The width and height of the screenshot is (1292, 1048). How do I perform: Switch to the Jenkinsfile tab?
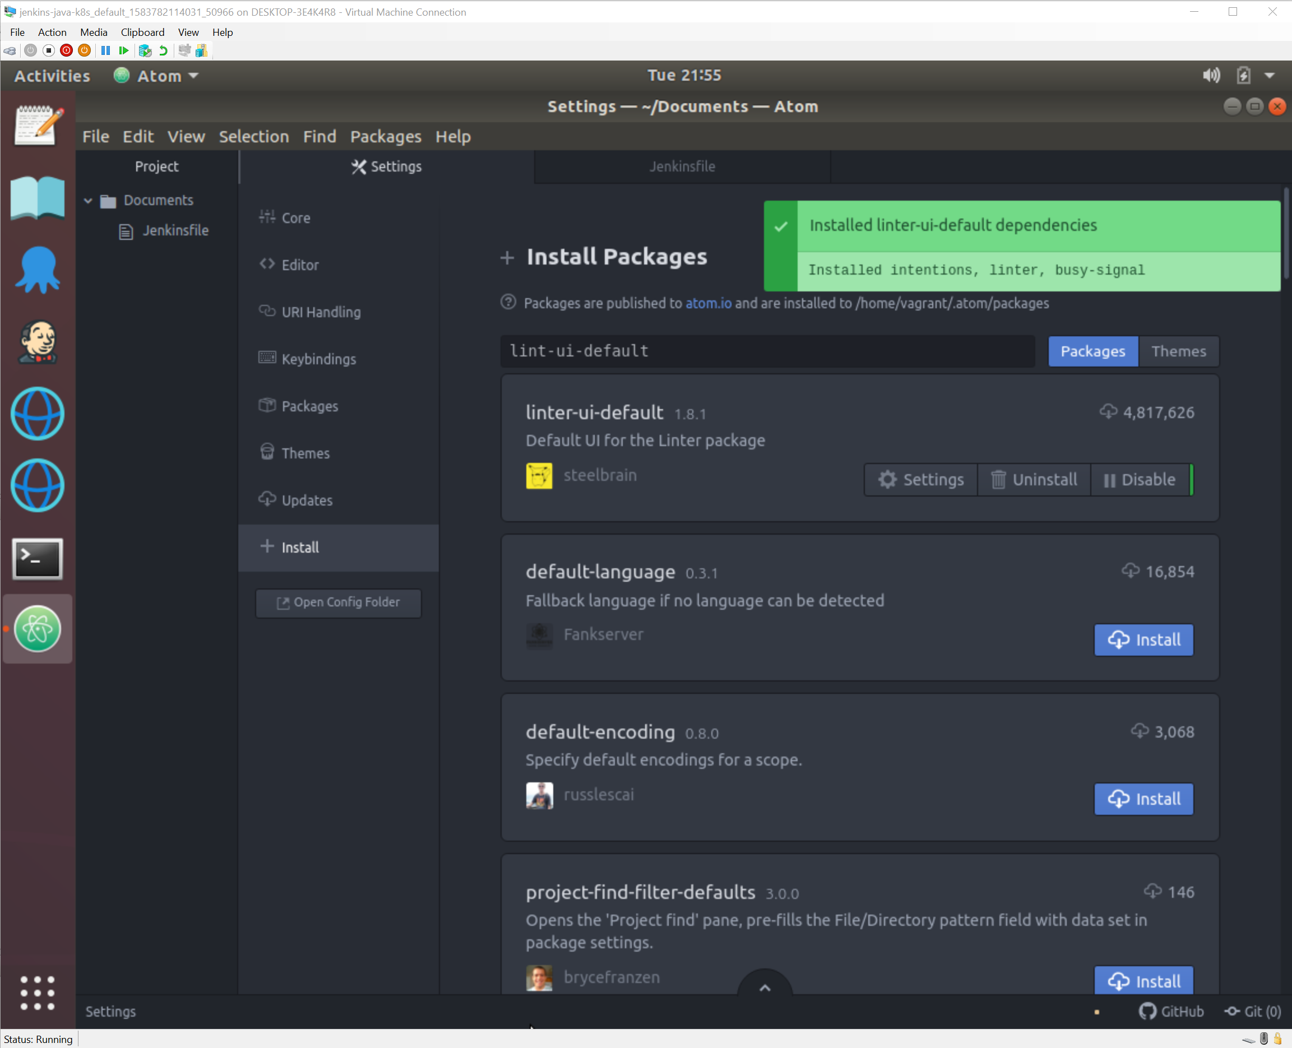click(x=682, y=166)
